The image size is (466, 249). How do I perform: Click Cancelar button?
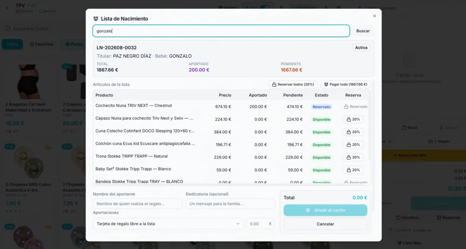point(325,224)
